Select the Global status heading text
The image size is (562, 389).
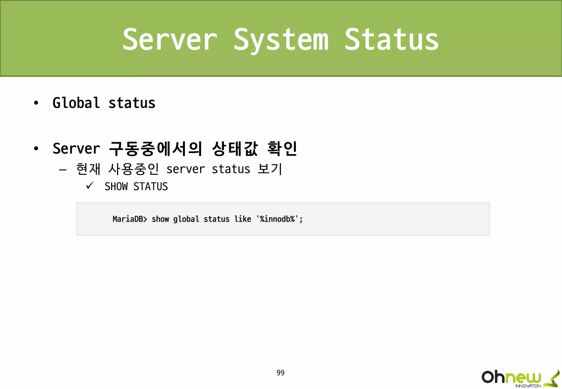pyautogui.click(x=104, y=103)
